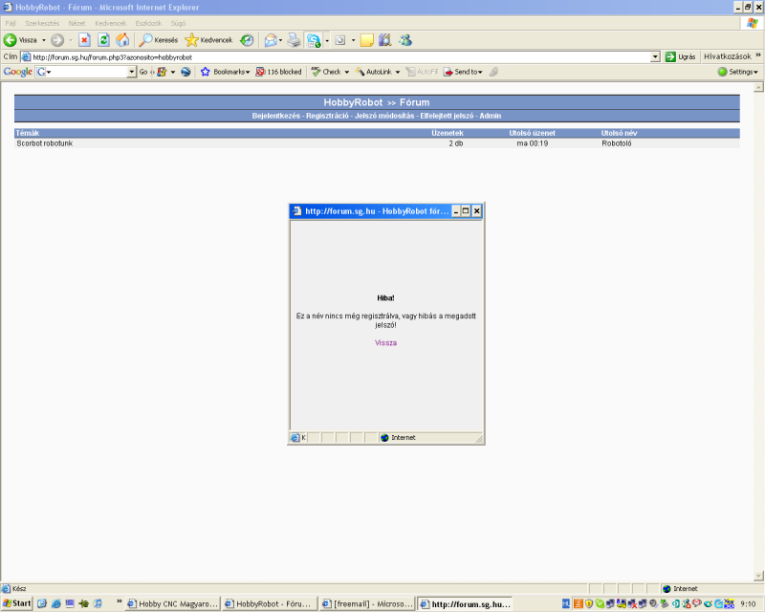Open the Eszközök menu
This screenshot has width=765, height=612.
tap(148, 23)
